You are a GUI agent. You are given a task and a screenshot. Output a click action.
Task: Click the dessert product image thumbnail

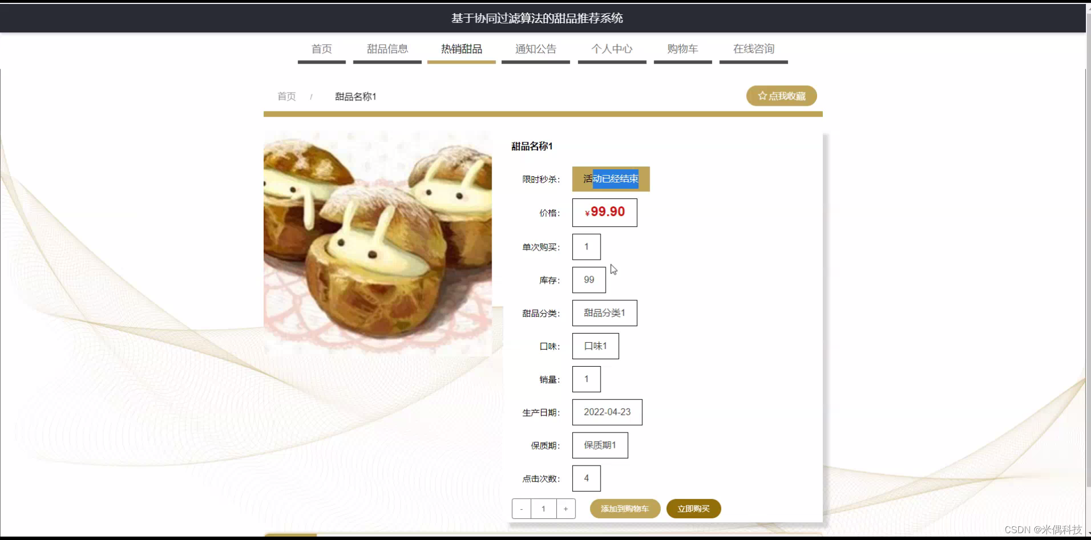click(377, 242)
